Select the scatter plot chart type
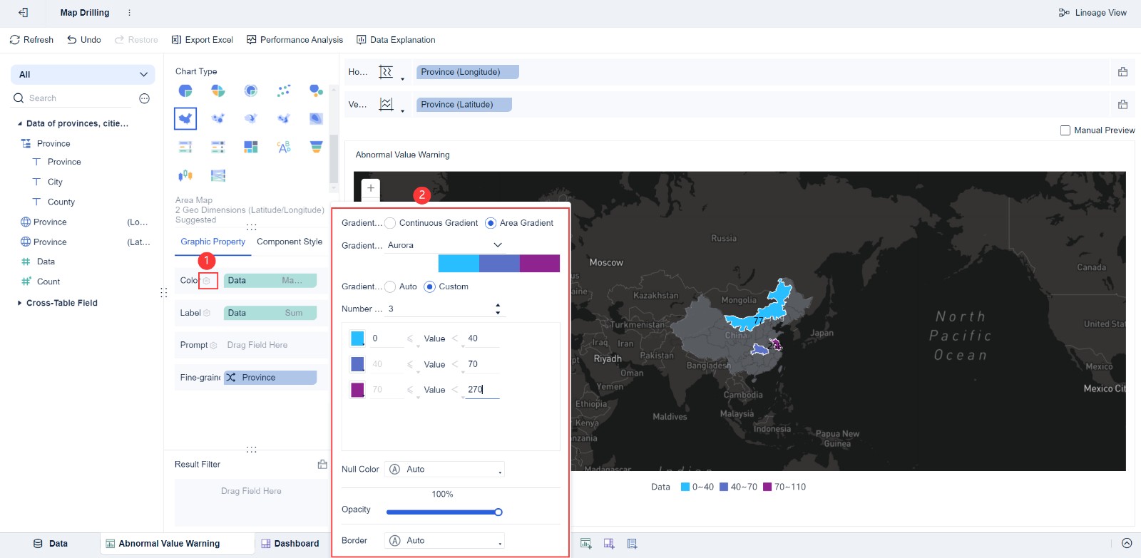This screenshot has height=558, width=1141. (x=284, y=91)
